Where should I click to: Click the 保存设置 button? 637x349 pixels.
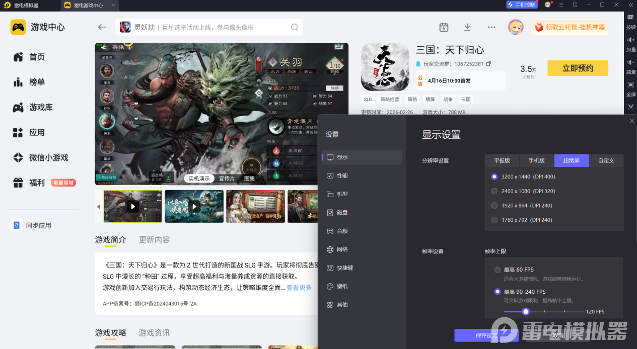tap(486, 335)
